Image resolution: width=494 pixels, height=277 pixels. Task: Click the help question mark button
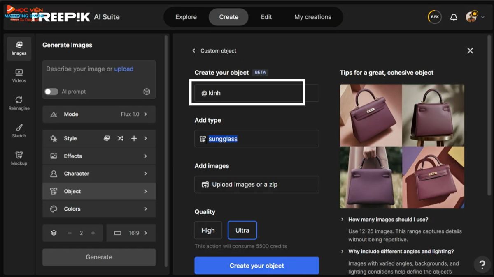pos(482,265)
